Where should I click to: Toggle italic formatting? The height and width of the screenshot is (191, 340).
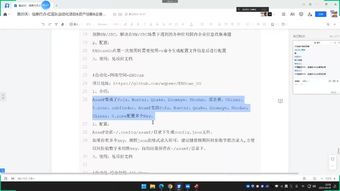pos(144,24)
